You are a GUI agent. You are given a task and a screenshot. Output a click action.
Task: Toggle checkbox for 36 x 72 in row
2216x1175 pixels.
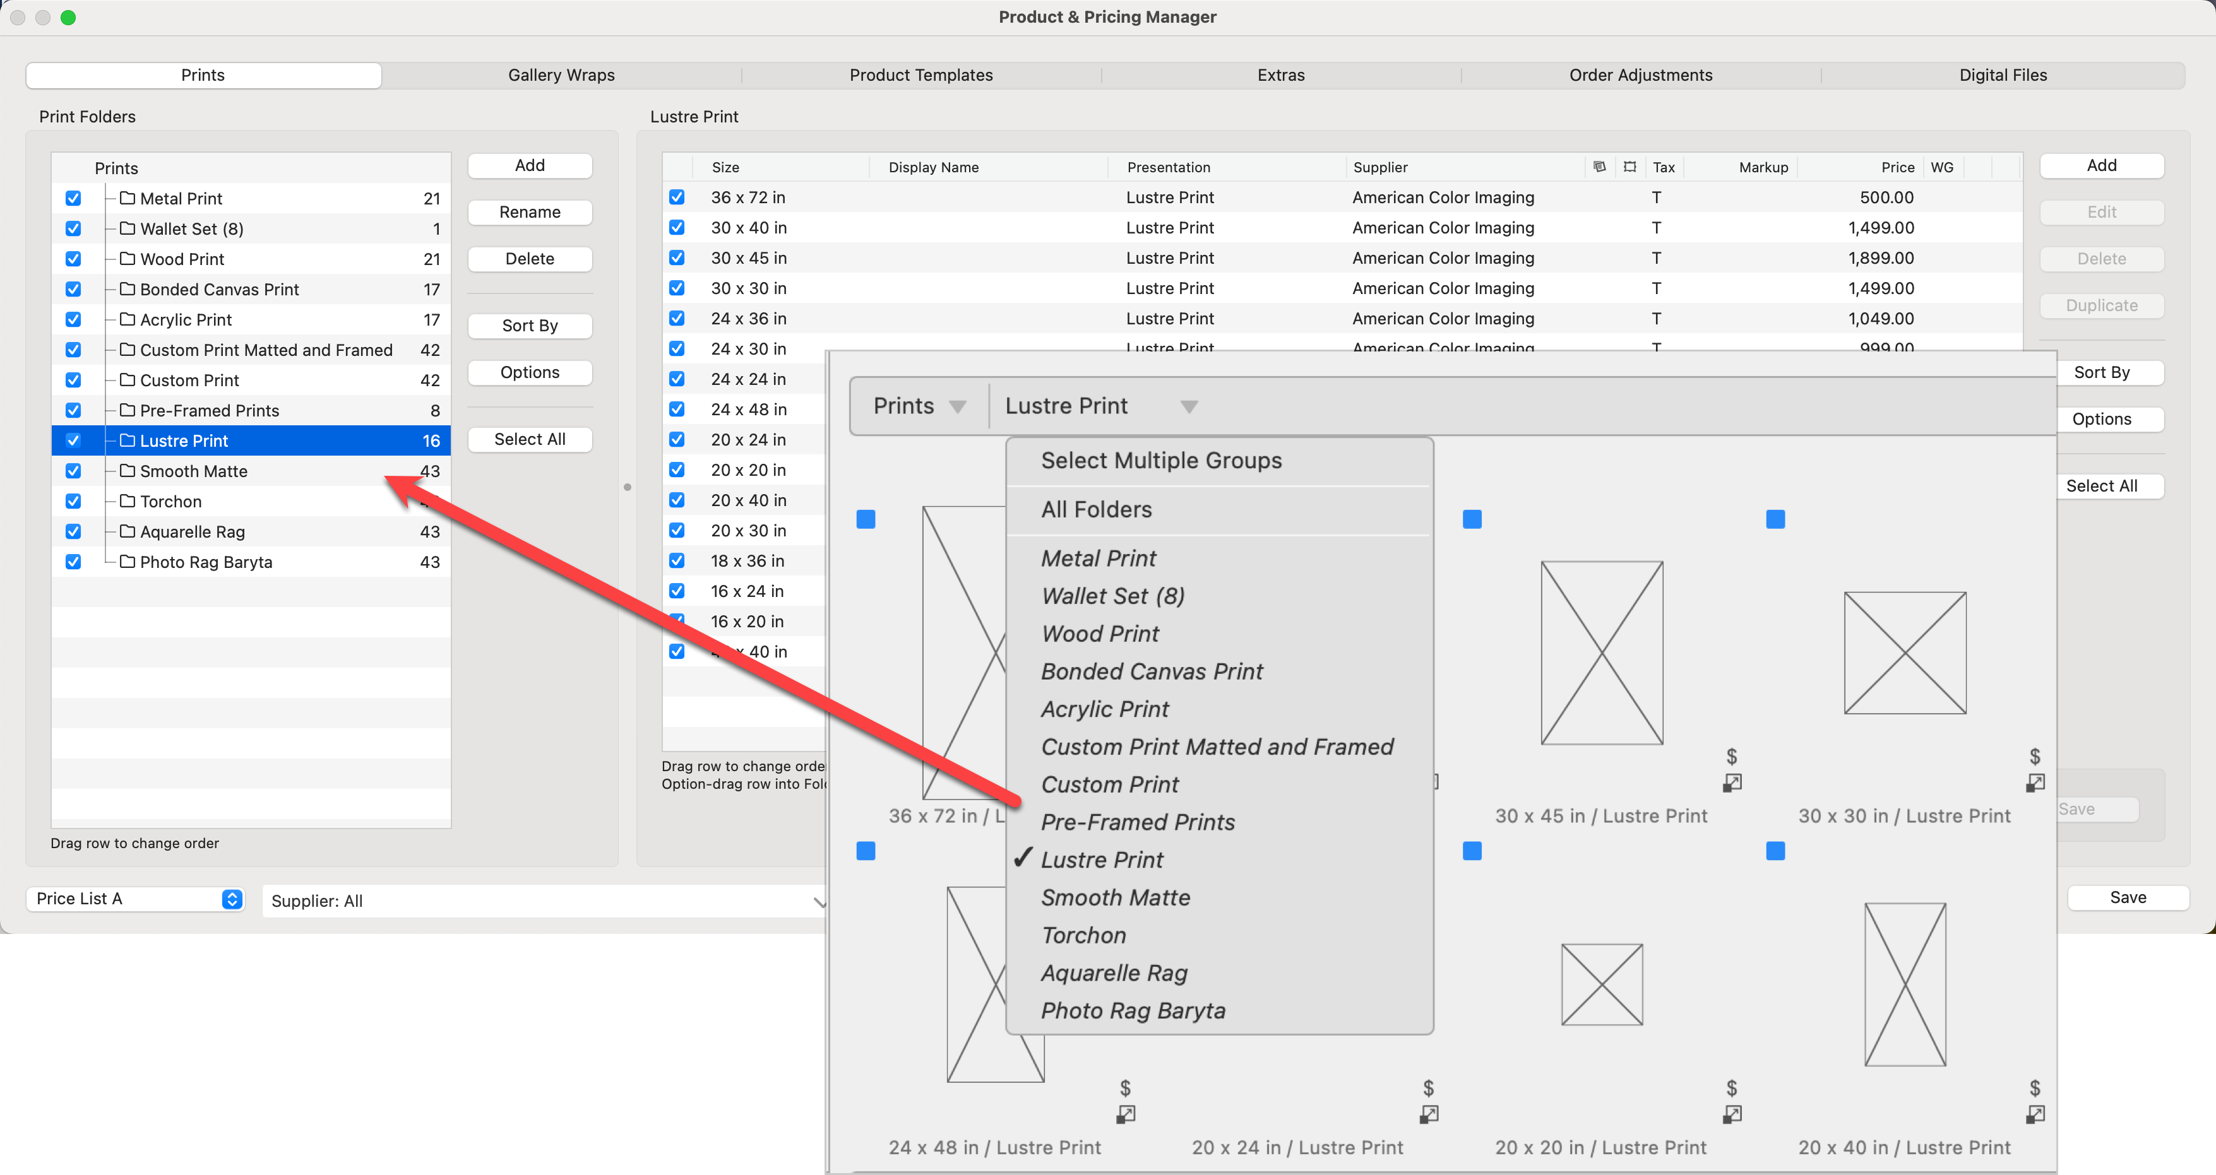677,198
